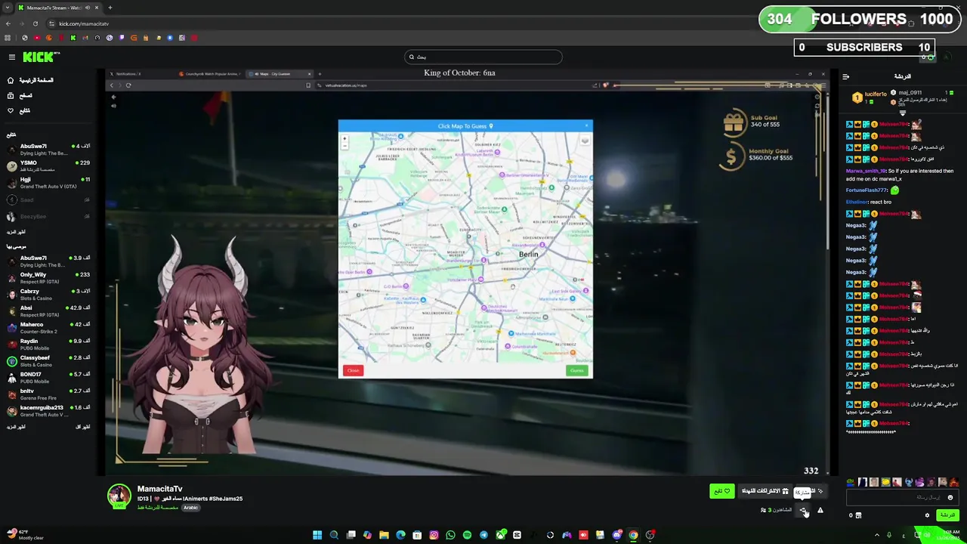This screenshot has height=544, width=967.
Task: Collapse the chat panel arrow
Action: (x=846, y=76)
